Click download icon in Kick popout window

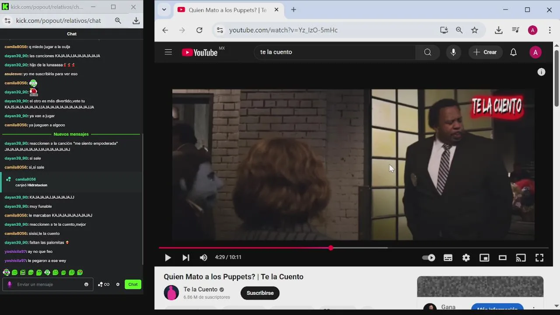click(x=136, y=21)
